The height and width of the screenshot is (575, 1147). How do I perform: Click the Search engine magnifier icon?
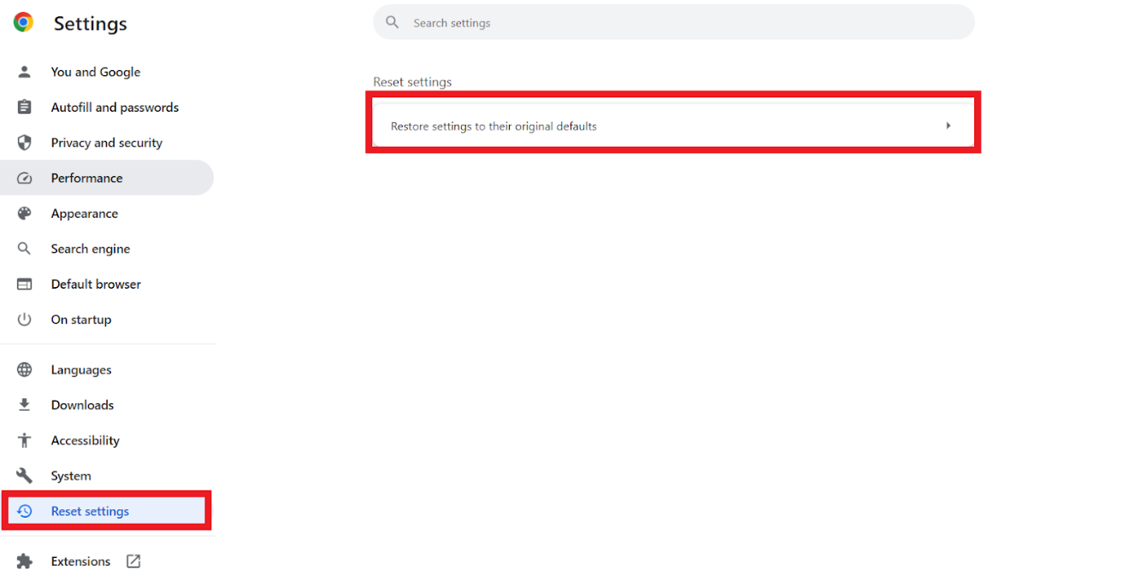coord(24,249)
